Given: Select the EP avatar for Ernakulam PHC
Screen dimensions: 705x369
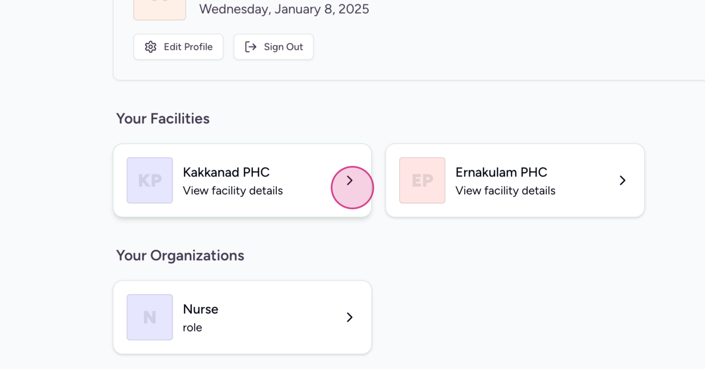Looking at the screenshot, I should point(422,181).
